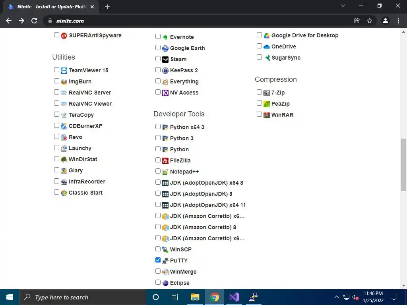This screenshot has height=305, width=407.
Task: Click the FileZilla red icon
Action: 165,161
